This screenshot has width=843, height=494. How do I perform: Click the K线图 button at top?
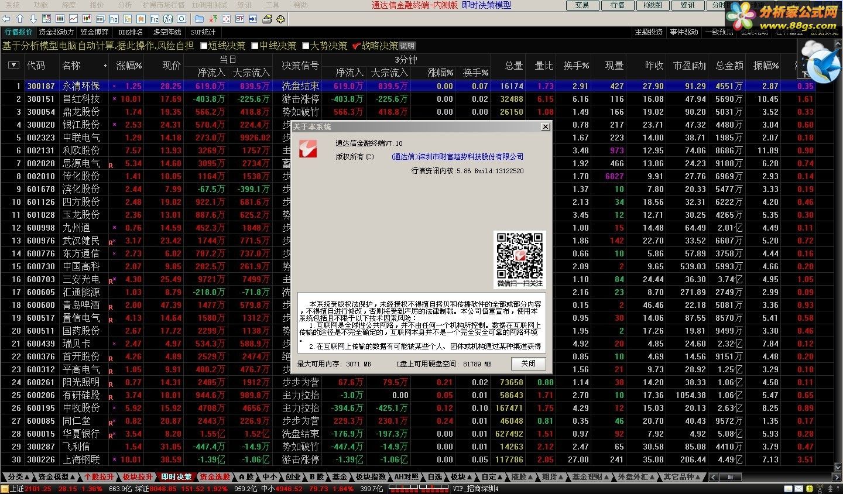[x=652, y=5]
